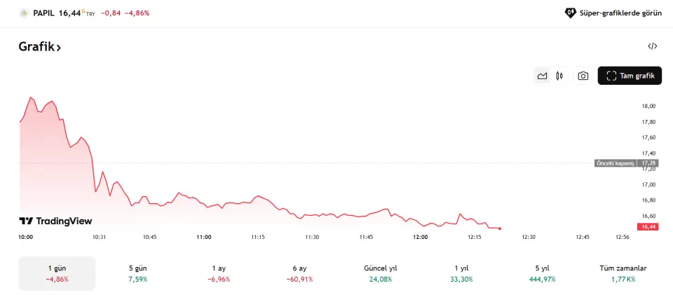Switch chart to candlestick style

[559, 76]
